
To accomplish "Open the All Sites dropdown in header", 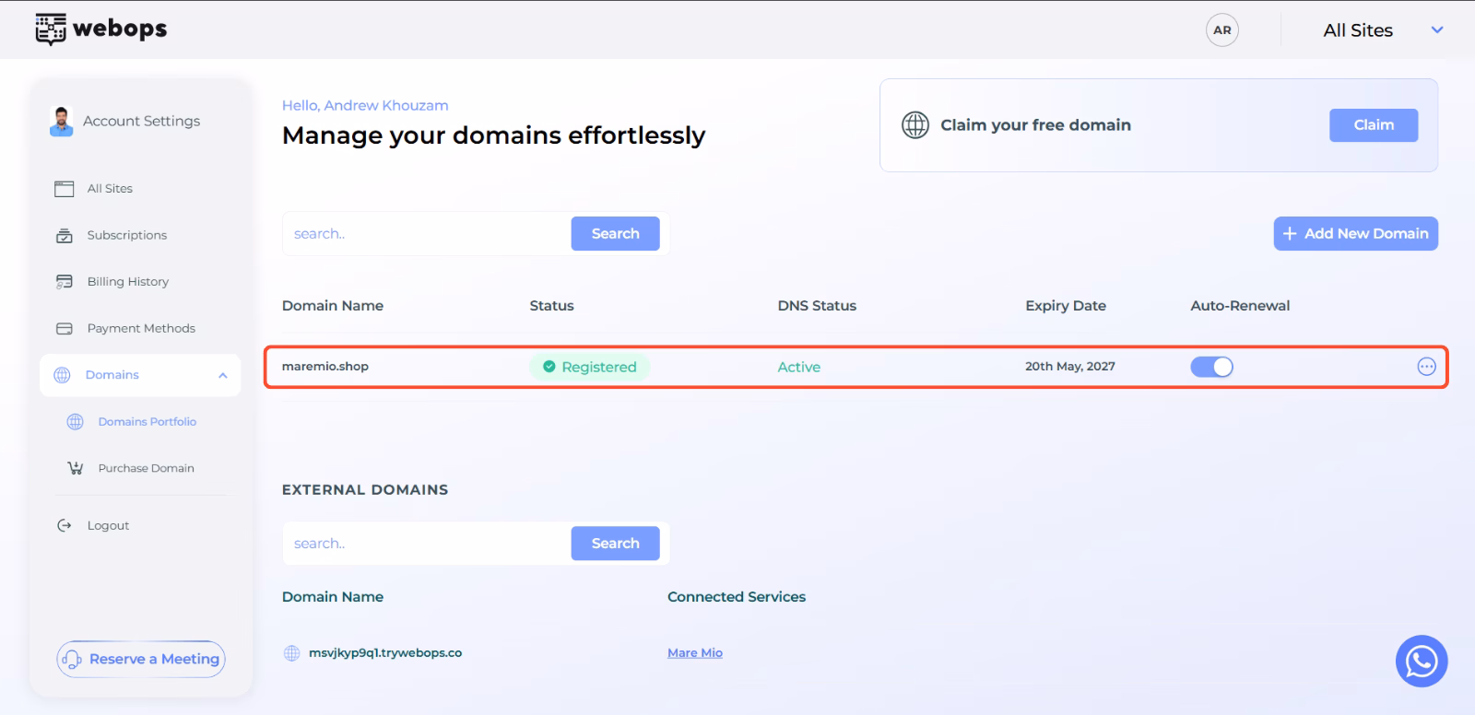I will 1382,30.
